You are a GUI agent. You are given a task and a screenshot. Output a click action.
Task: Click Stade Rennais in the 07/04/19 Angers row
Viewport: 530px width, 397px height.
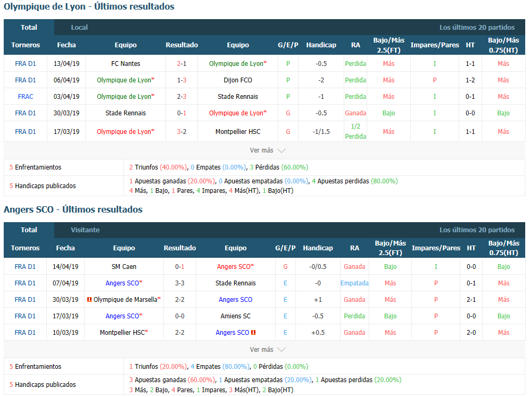(235, 283)
